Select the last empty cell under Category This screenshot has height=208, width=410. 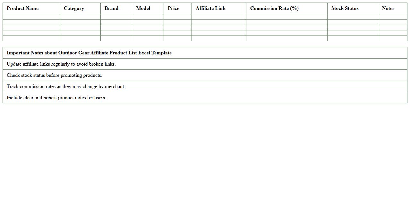click(x=80, y=38)
